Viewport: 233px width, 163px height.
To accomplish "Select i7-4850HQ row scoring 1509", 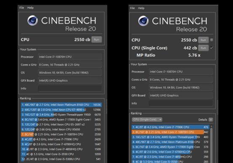I will [x=61, y=149].
